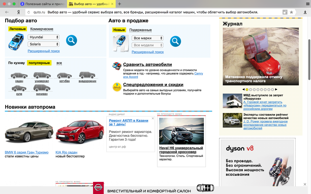The width and height of the screenshot is (311, 194).
Task: Open Расширенный поиск under Solaris
Action: point(44,51)
